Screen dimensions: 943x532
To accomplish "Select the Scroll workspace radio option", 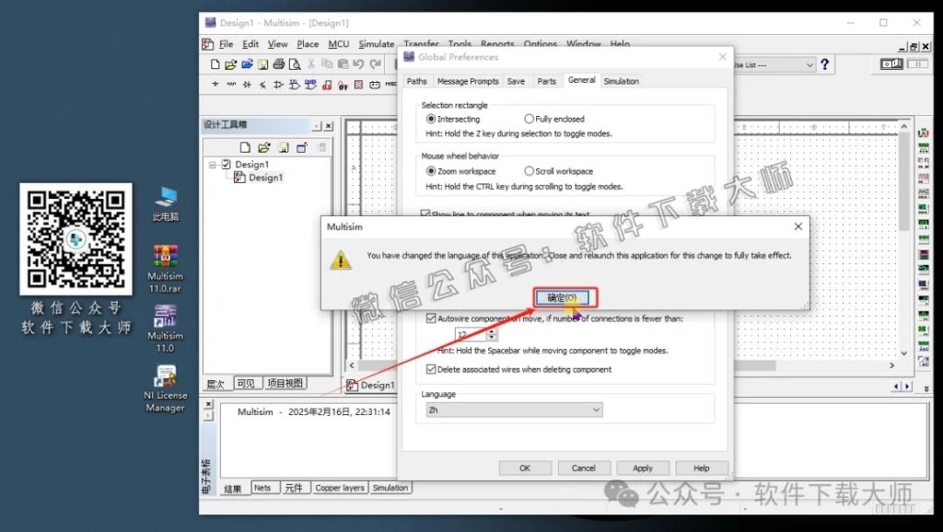I will pos(530,171).
